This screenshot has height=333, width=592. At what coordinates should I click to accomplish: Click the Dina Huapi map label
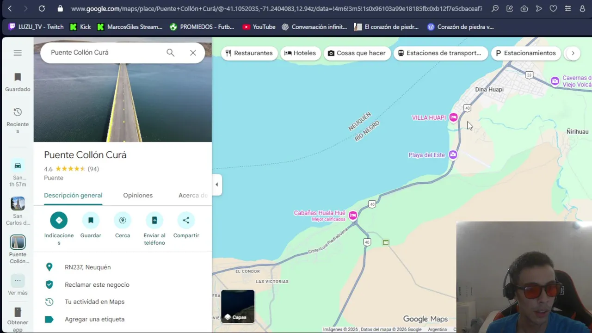coord(489,89)
